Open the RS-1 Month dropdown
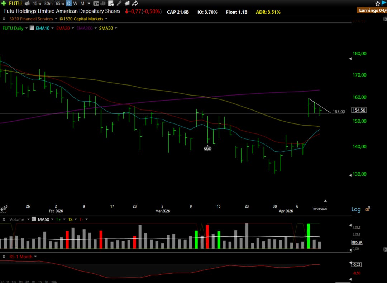This screenshot has height=283, width=387. click(x=35, y=257)
